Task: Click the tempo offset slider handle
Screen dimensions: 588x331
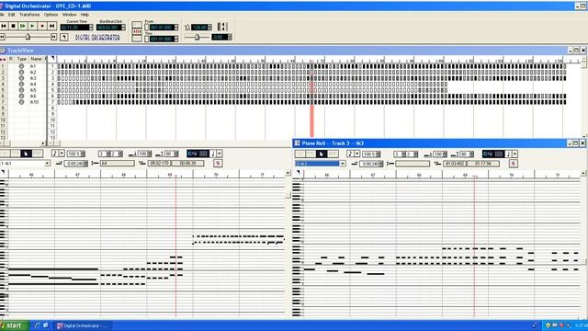Action: (x=197, y=37)
